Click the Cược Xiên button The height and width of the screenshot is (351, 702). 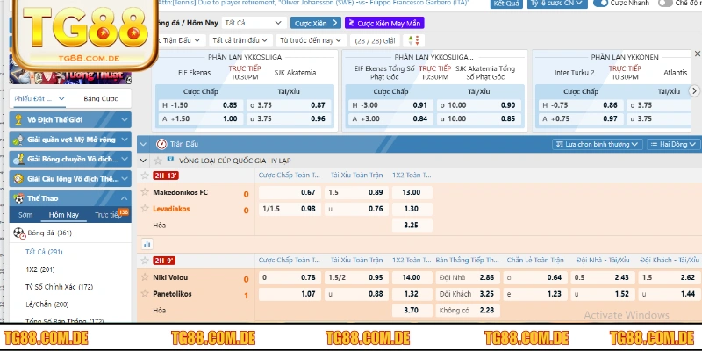pos(315,23)
